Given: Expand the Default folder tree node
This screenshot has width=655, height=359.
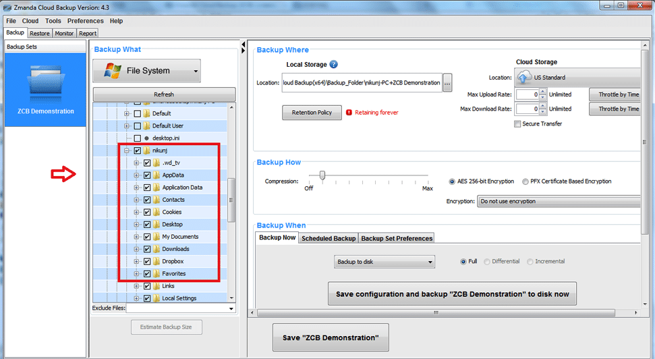Looking at the screenshot, I should click(x=127, y=113).
